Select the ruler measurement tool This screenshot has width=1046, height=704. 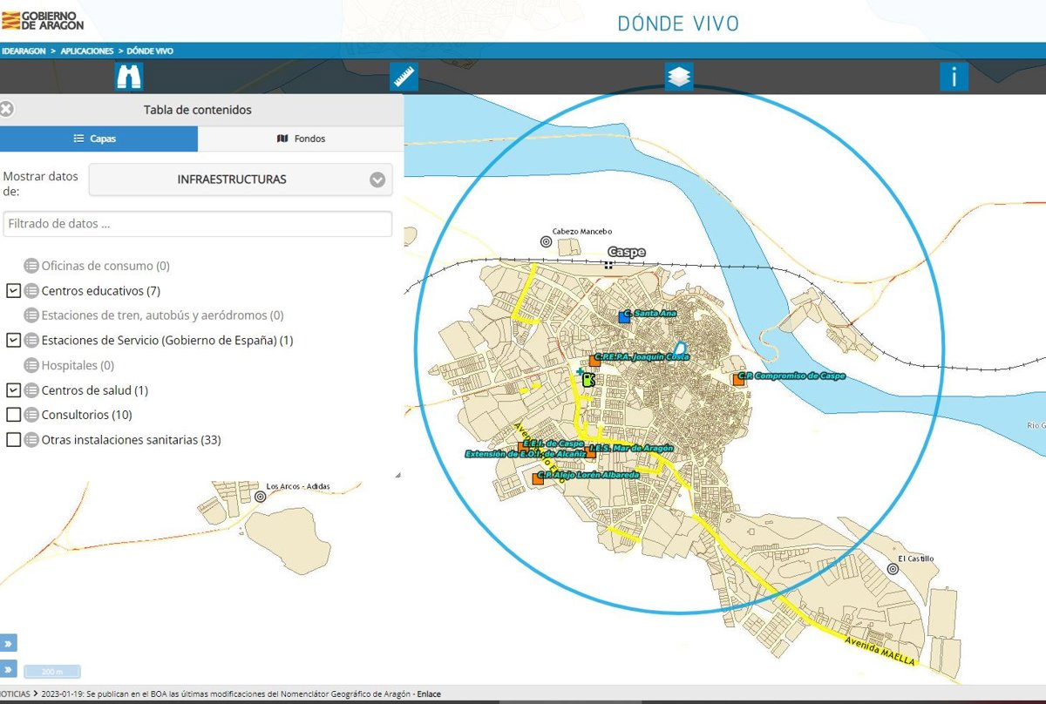pos(404,77)
